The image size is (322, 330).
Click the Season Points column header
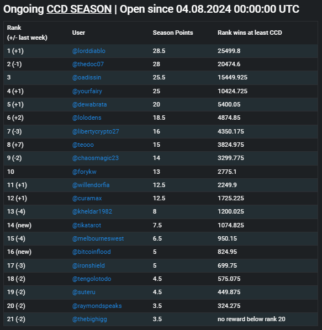click(x=173, y=33)
